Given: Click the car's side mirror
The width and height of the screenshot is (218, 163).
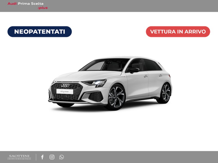Looking at the screenshot, I should (134, 70).
